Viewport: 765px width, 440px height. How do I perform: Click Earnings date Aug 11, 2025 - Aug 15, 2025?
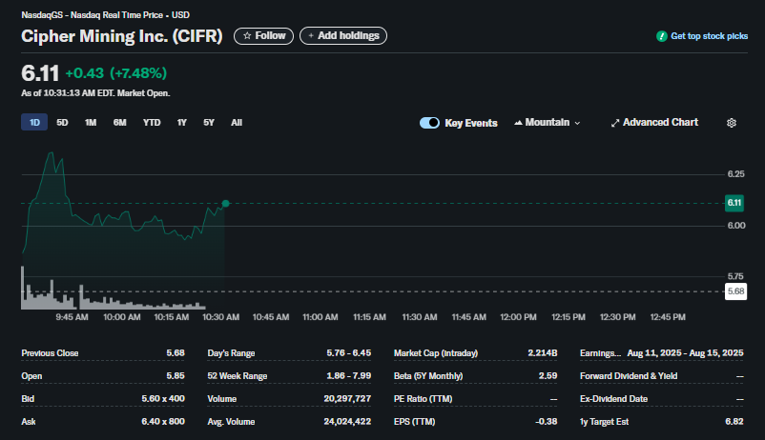click(686, 352)
